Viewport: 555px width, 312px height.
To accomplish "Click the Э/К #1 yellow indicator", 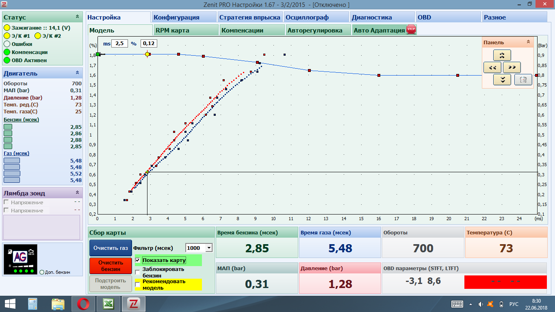I will point(7,36).
